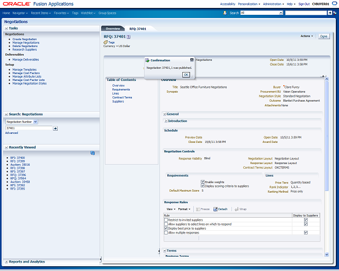Click the scroll-up arrow of content scrollbar

pos(327,79)
